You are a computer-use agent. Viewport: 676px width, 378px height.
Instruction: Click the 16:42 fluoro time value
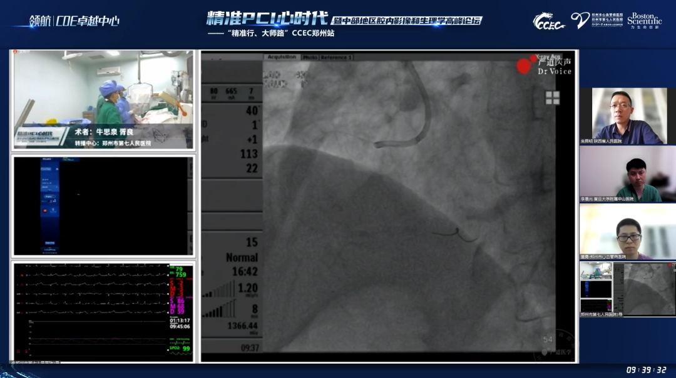click(x=245, y=272)
